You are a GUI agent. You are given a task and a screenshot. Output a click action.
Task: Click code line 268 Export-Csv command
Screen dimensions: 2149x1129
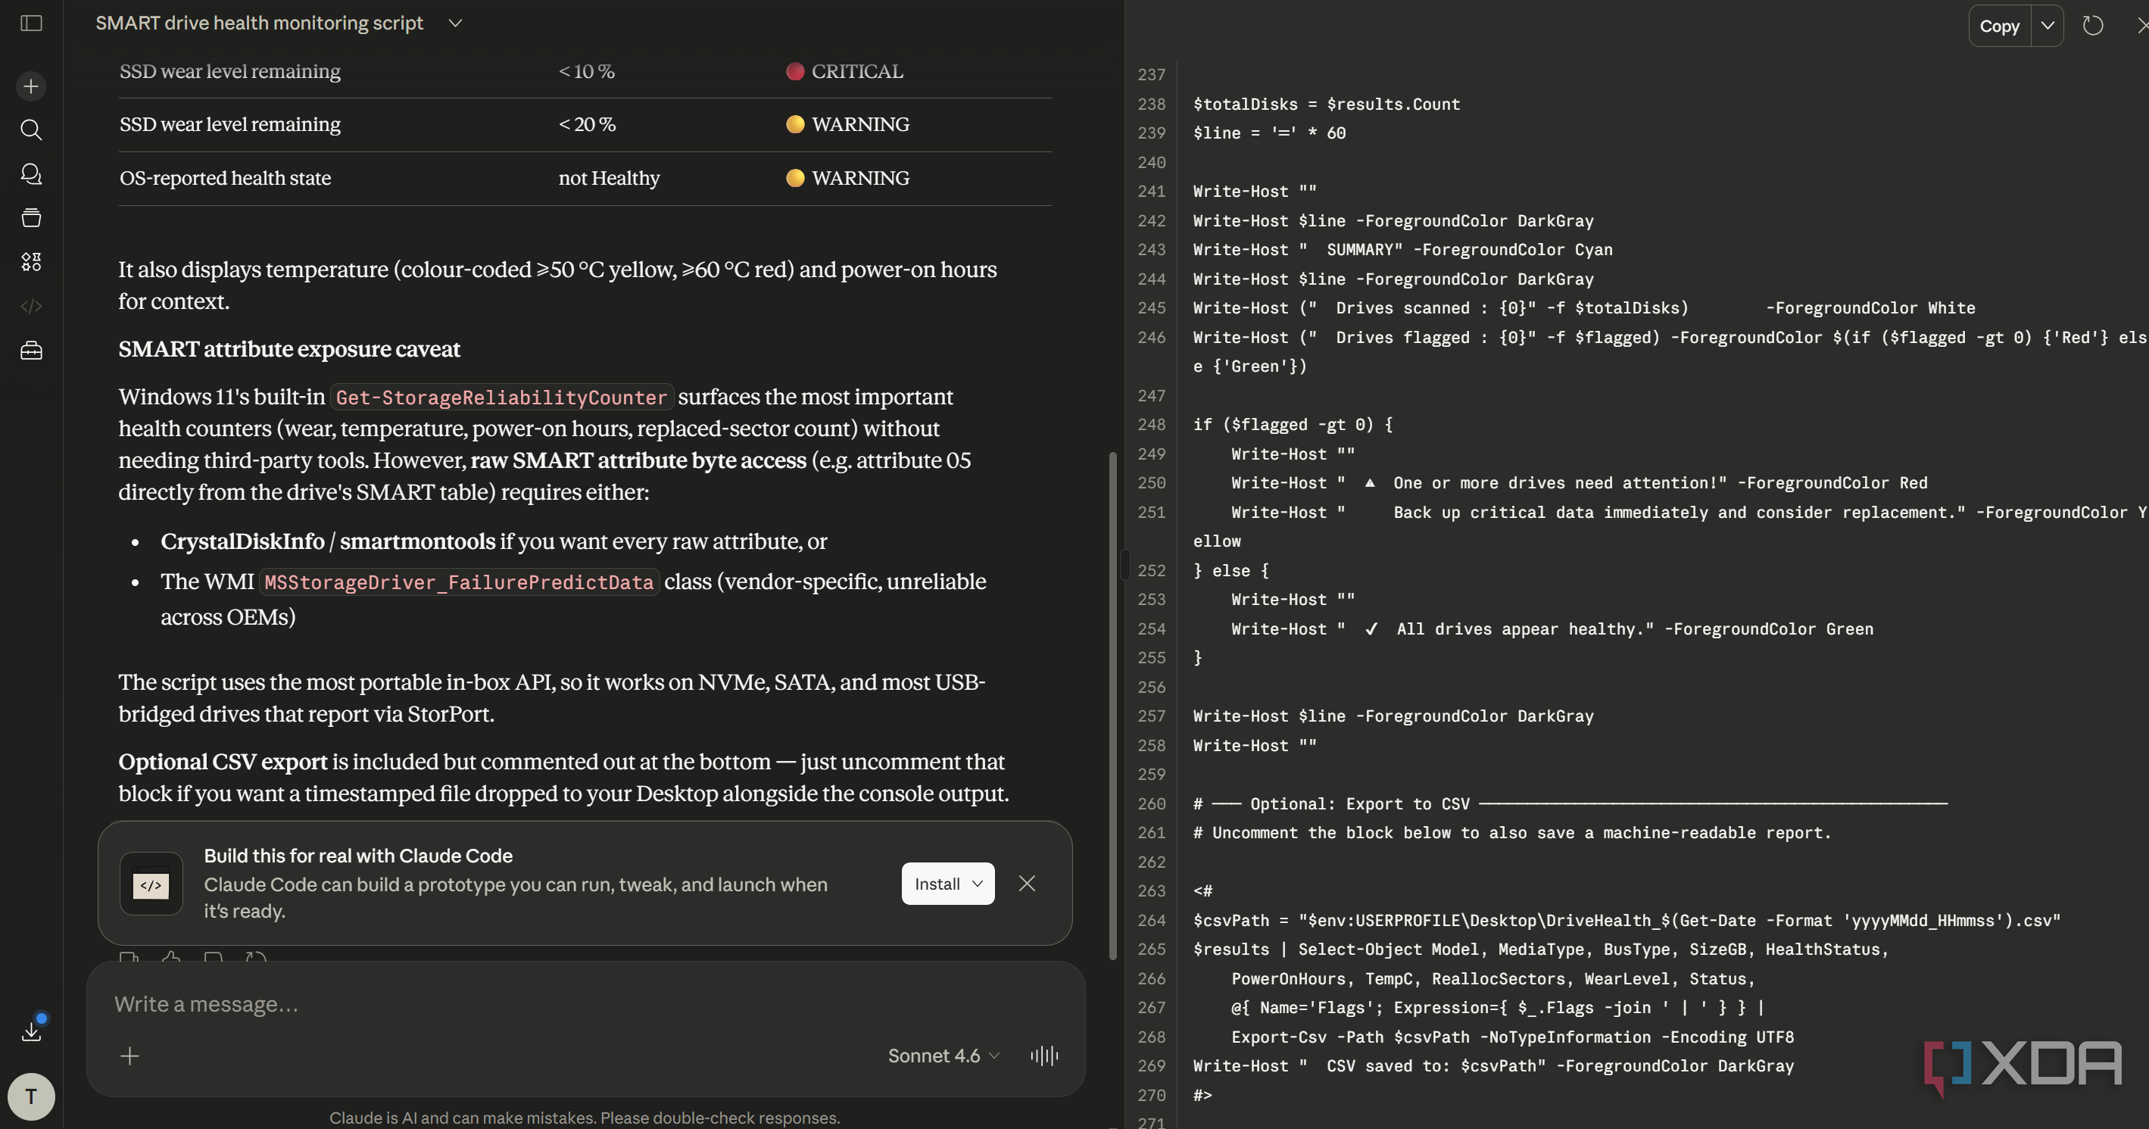click(1511, 1037)
